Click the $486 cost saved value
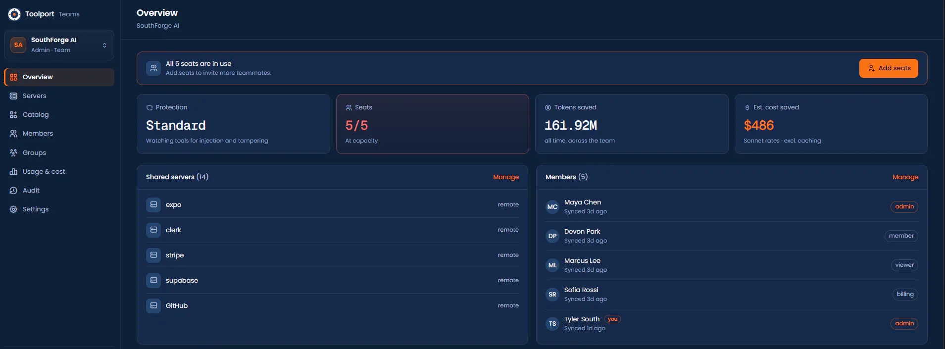Screen dimensions: 945x349 pos(758,126)
